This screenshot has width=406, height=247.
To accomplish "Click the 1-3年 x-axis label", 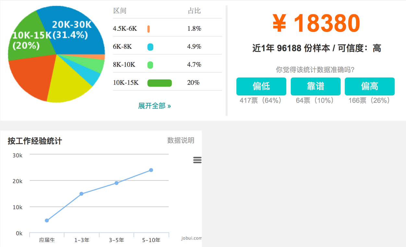I will (82, 240).
